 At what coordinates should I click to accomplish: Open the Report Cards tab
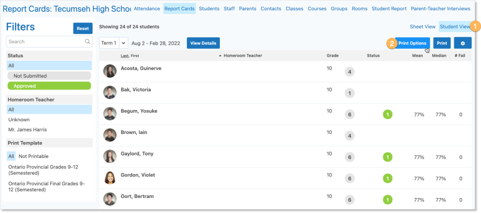179,8
